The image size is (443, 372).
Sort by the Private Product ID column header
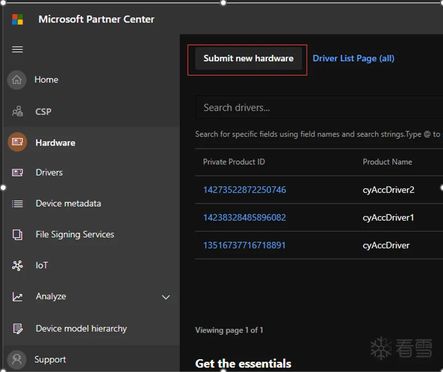pos(234,162)
